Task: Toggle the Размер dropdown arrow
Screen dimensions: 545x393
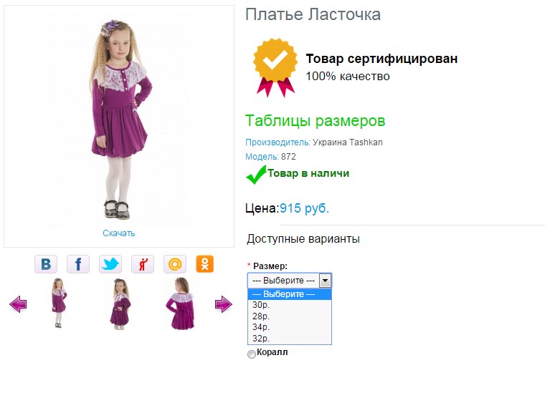Action: pyautogui.click(x=325, y=281)
